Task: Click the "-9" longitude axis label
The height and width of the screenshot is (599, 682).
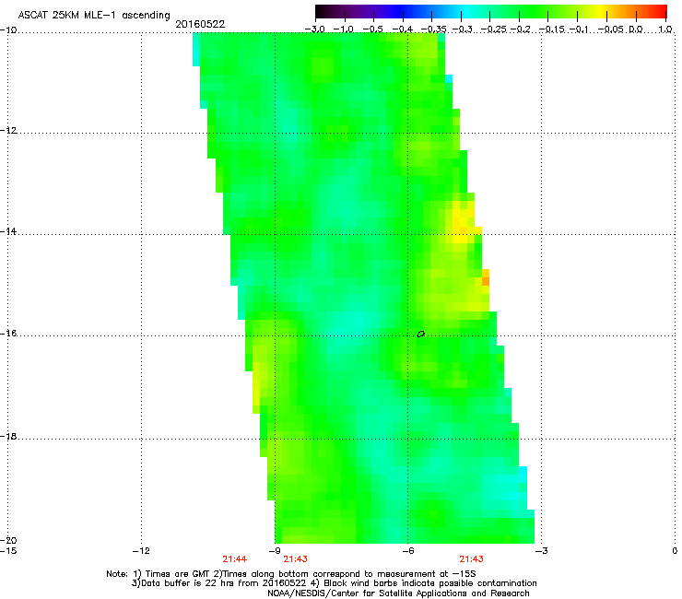Action: click(x=275, y=551)
